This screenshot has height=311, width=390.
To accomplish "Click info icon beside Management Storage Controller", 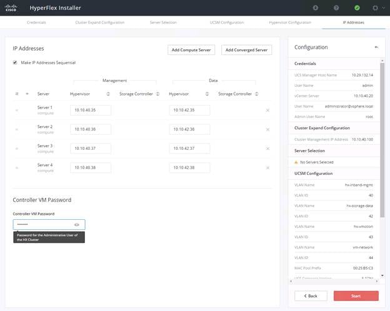I will click(x=157, y=94).
